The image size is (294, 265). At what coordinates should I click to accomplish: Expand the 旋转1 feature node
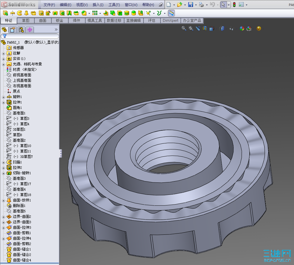pos(3,97)
